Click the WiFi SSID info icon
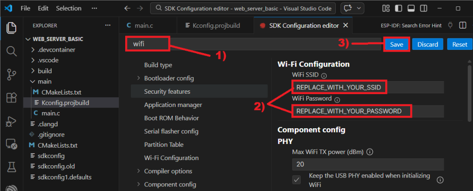This screenshot has width=473, height=191. point(324,76)
